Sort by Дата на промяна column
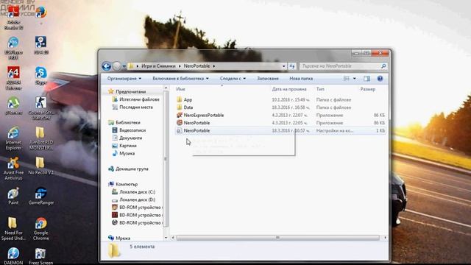This screenshot has width=471, height=265. click(x=289, y=89)
